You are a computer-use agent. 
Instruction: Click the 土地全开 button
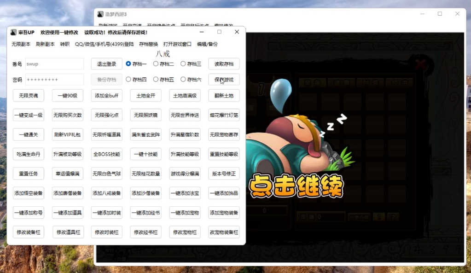point(145,95)
